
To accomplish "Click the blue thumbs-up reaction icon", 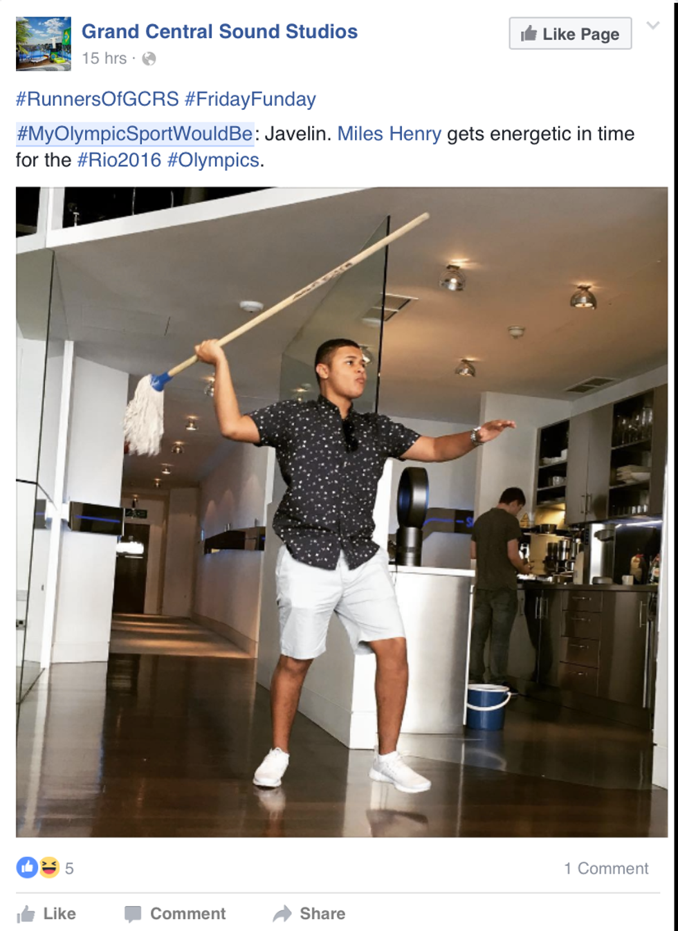I will click(x=27, y=867).
